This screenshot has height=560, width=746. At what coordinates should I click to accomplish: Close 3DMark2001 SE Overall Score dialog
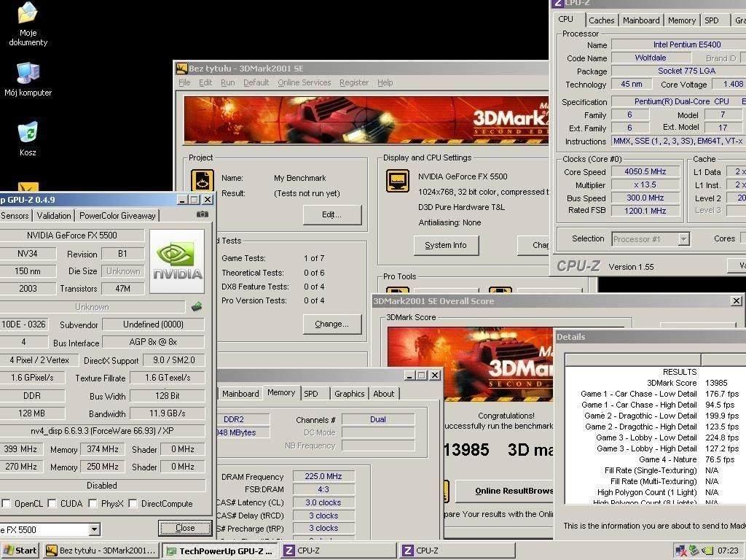tap(736, 301)
